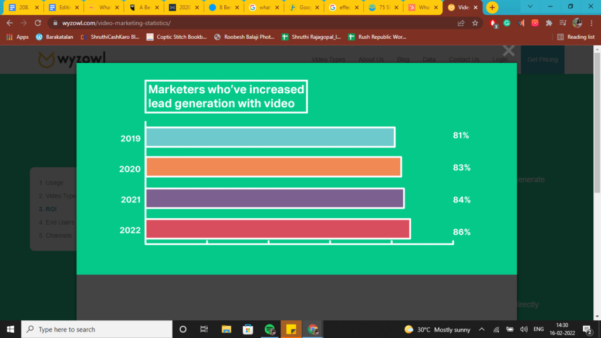Open the Chrome extensions puzzle icon

click(x=549, y=23)
